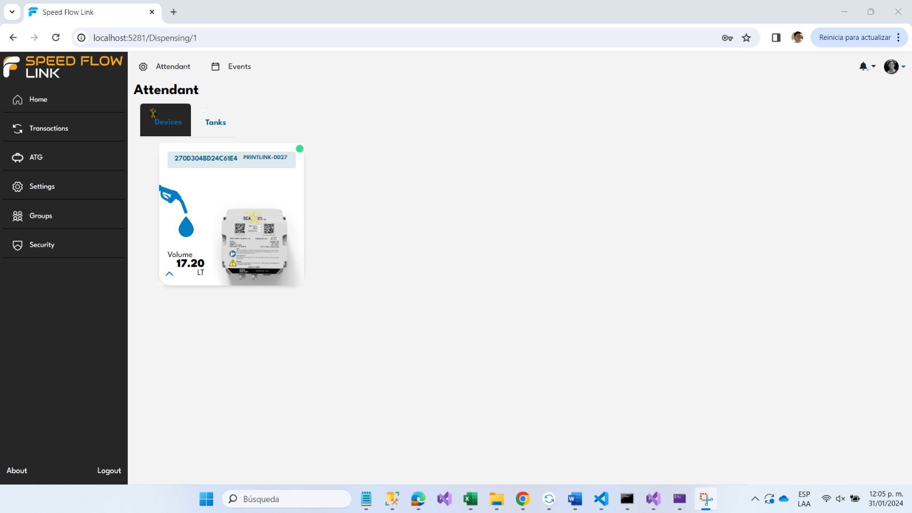Select the Devices tab

point(166,120)
